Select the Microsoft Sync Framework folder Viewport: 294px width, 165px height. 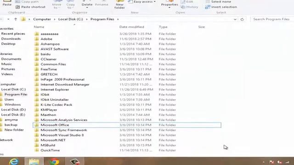(x=64, y=130)
